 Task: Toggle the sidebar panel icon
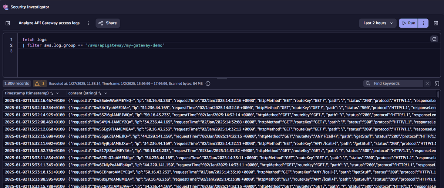[x=7, y=23]
